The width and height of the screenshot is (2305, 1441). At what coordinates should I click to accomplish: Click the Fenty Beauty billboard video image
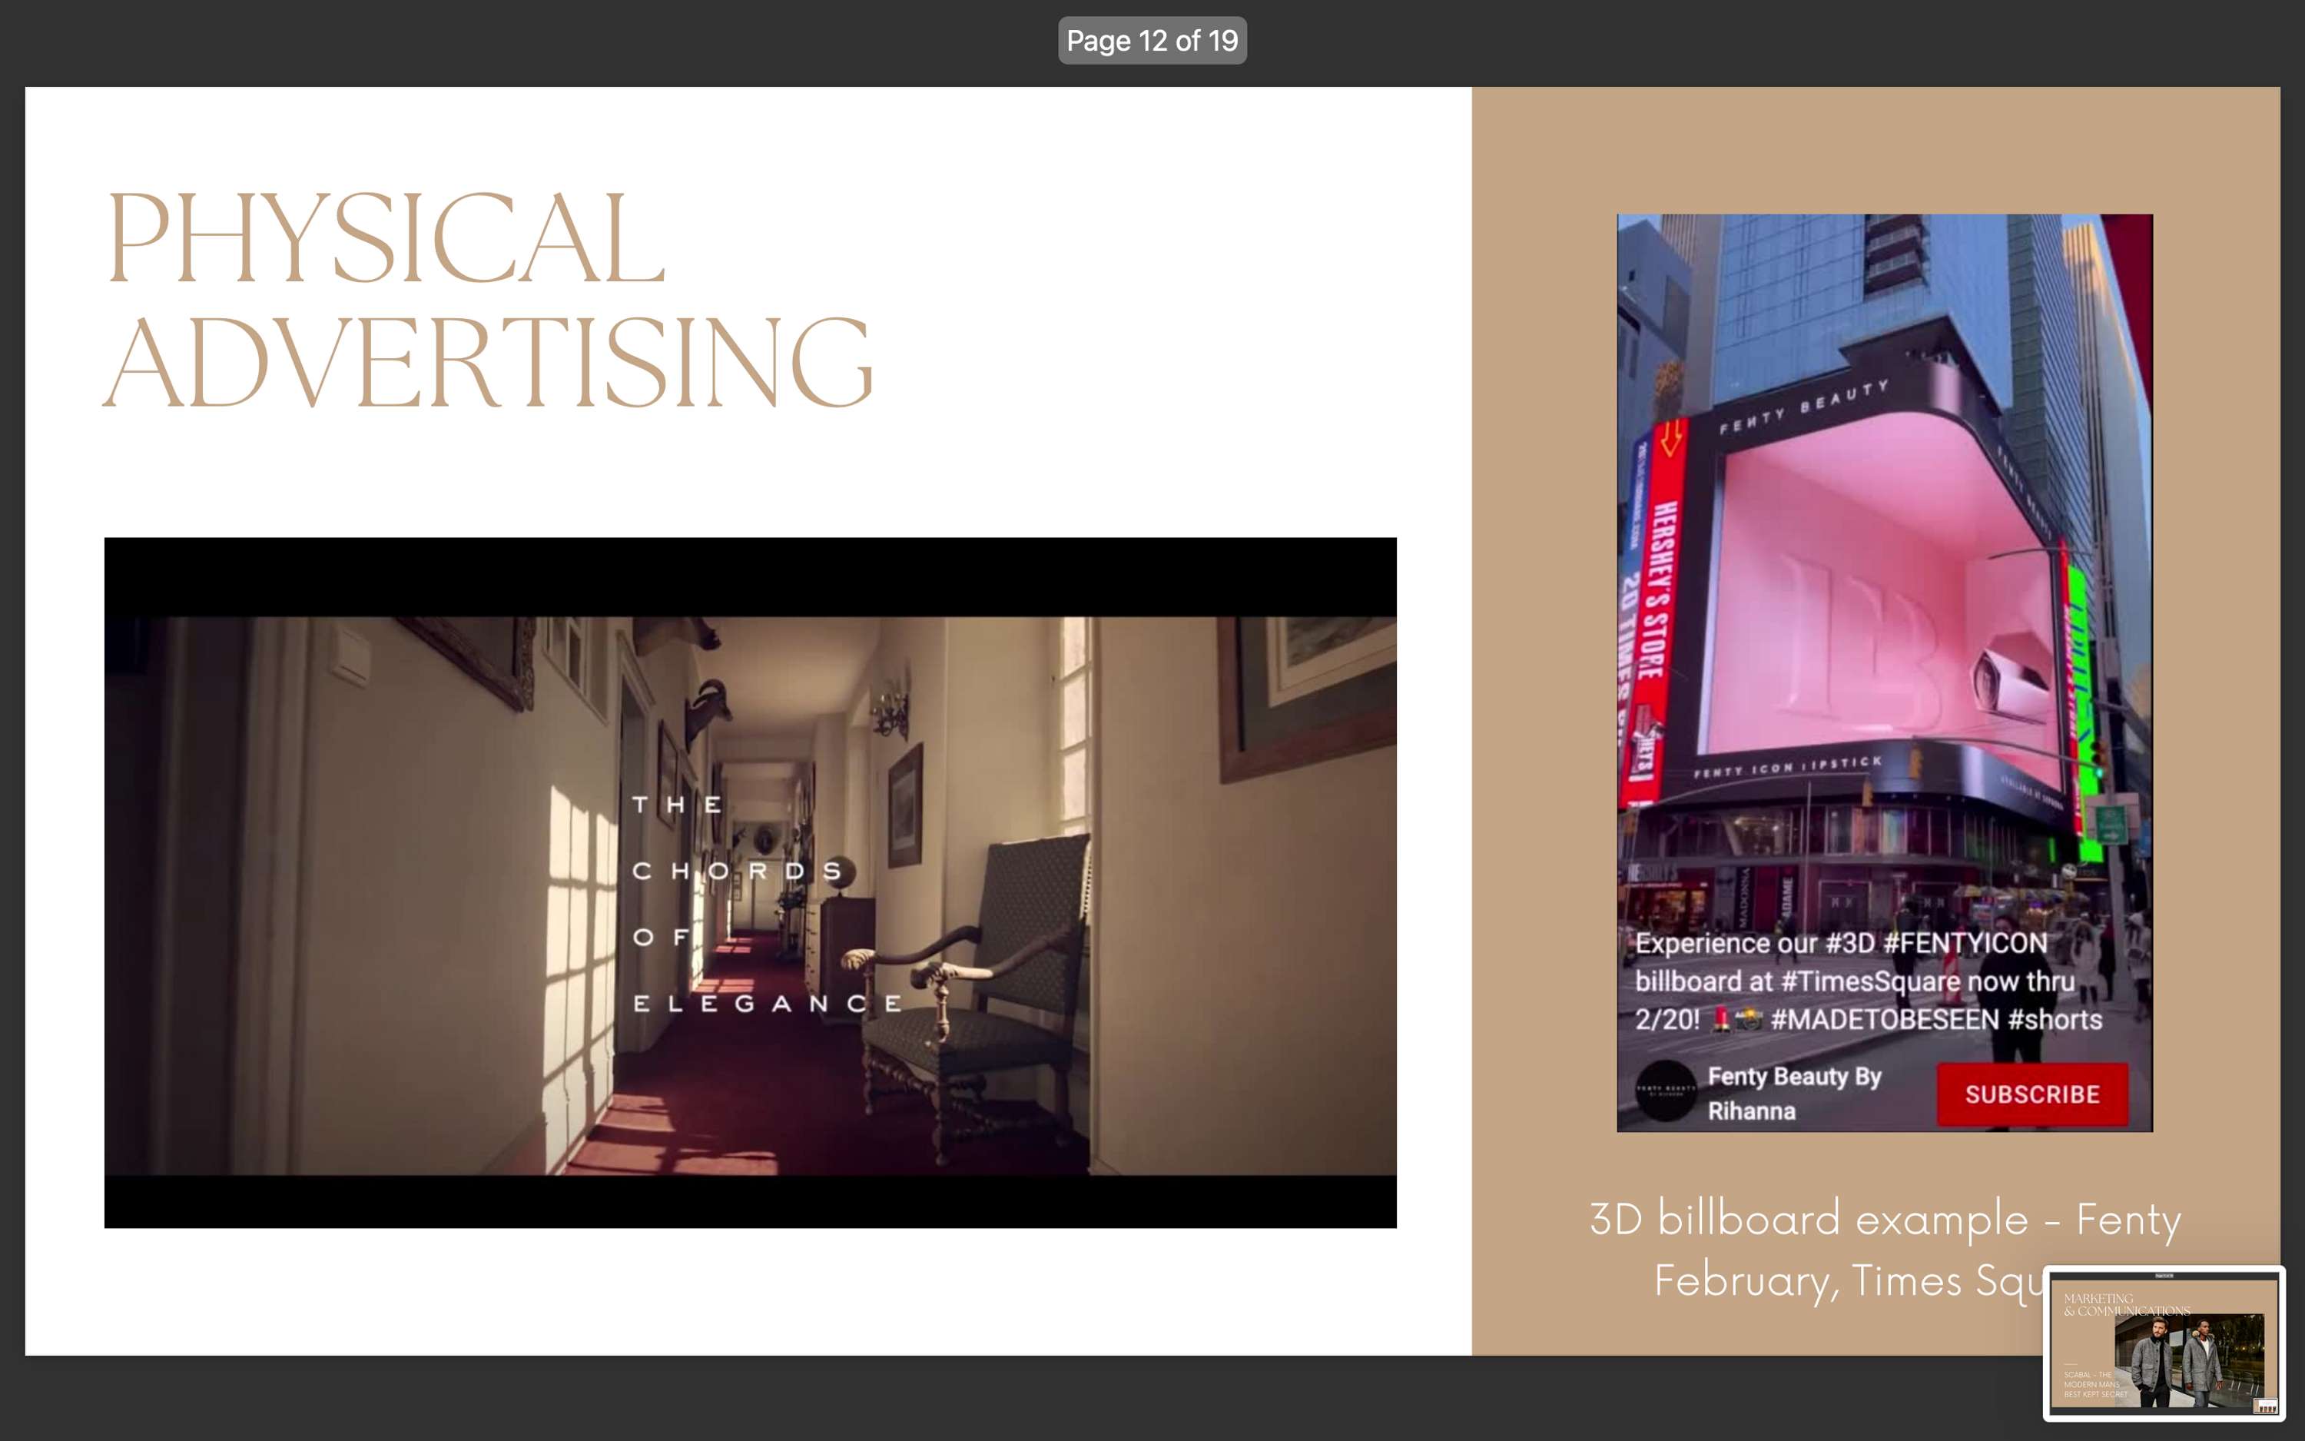coord(1884,672)
